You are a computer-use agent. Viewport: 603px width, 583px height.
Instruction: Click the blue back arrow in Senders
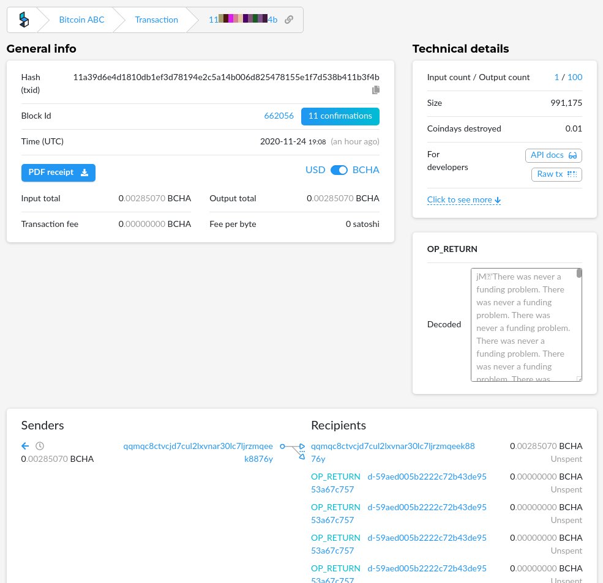24,446
